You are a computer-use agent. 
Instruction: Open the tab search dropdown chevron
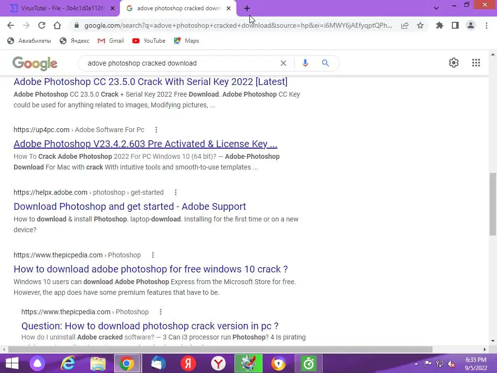click(436, 8)
